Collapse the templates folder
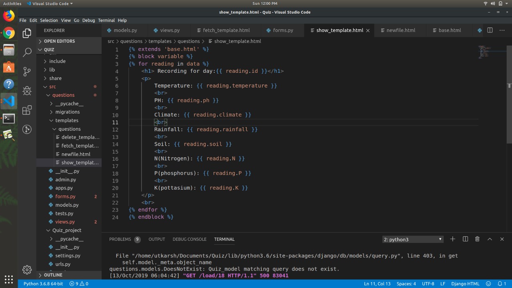Image resolution: width=512 pixels, height=288 pixels. 66,120
